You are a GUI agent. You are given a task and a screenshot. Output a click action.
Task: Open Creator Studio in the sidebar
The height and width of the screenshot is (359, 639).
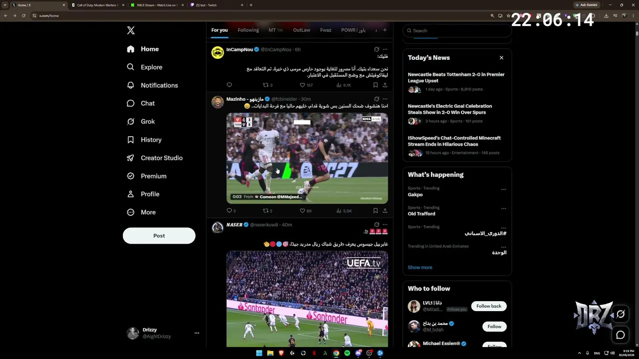click(x=155, y=158)
